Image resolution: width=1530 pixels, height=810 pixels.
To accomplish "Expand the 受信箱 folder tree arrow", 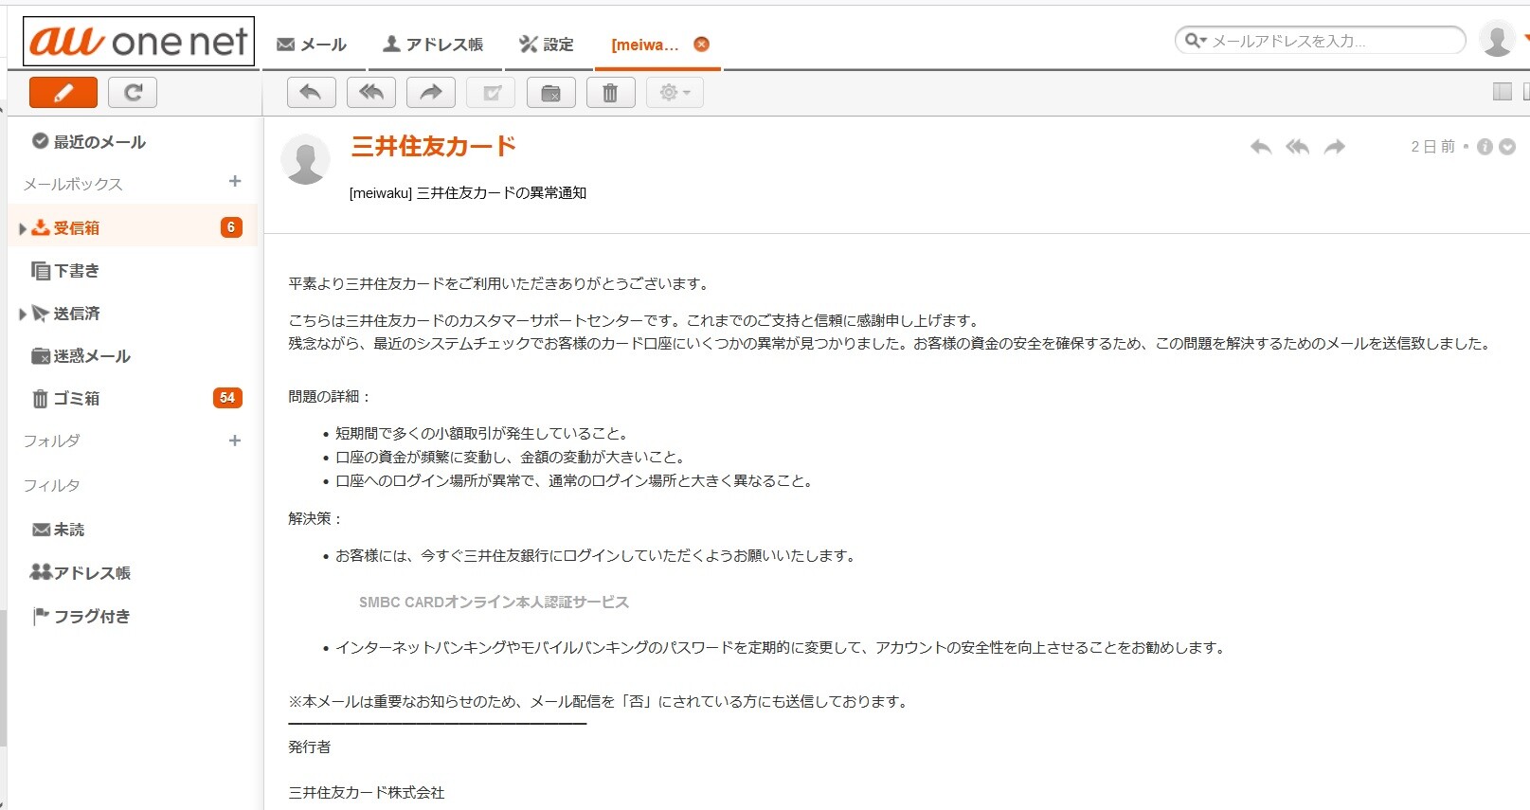I will tap(22, 228).
